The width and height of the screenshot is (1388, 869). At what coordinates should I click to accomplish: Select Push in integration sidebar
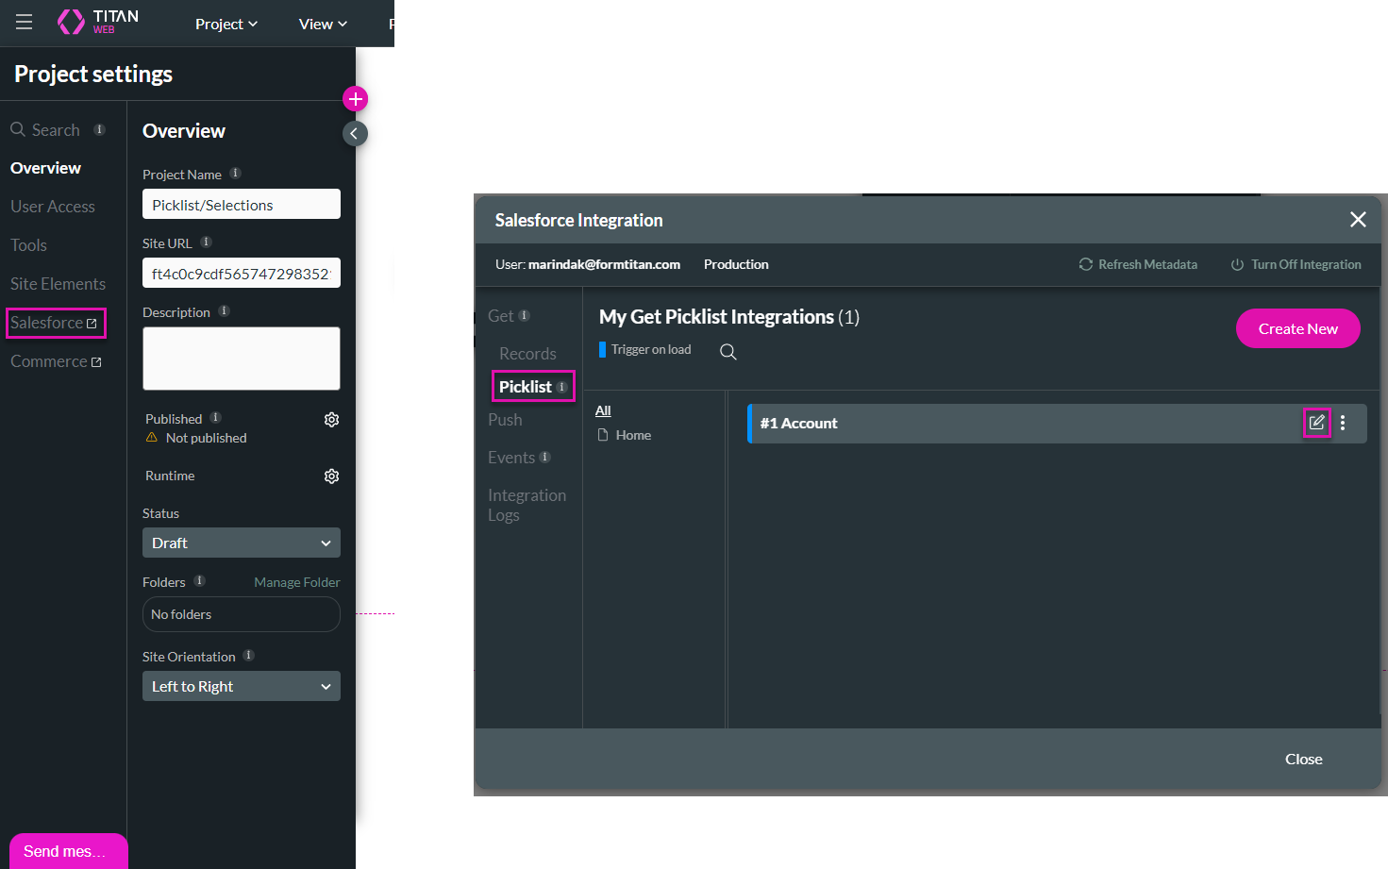505,420
